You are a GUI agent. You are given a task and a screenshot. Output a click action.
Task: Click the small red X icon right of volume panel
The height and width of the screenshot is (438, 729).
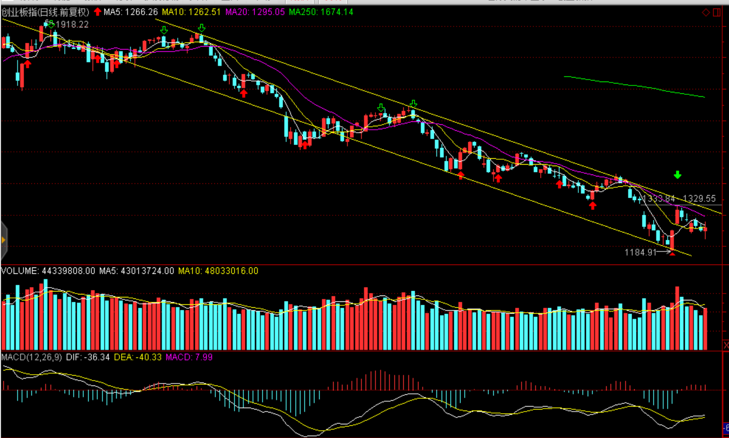(x=726, y=346)
